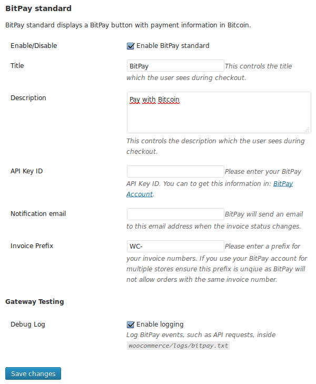Click the Debug Log row label
Viewport: 316px width, 384px height.
click(x=28, y=324)
